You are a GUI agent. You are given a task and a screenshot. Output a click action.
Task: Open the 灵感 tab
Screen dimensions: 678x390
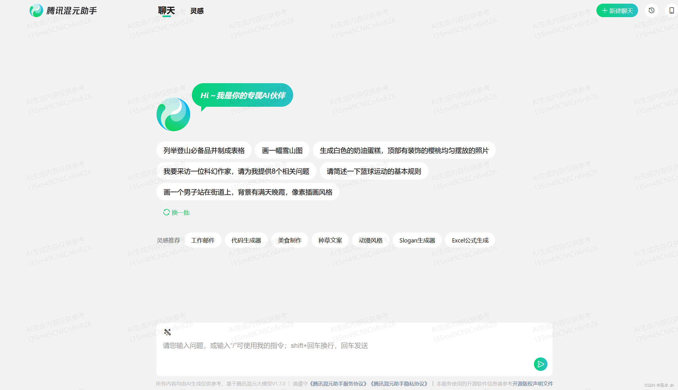tap(197, 11)
